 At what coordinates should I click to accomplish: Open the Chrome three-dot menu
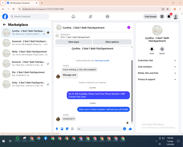[x=180, y=9]
